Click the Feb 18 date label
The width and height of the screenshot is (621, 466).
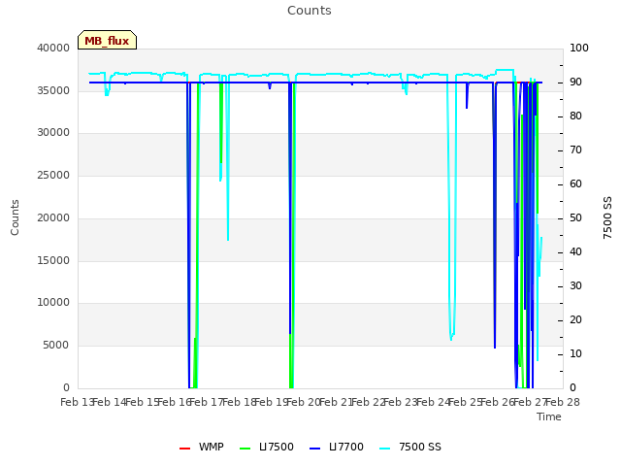click(x=239, y=403)
